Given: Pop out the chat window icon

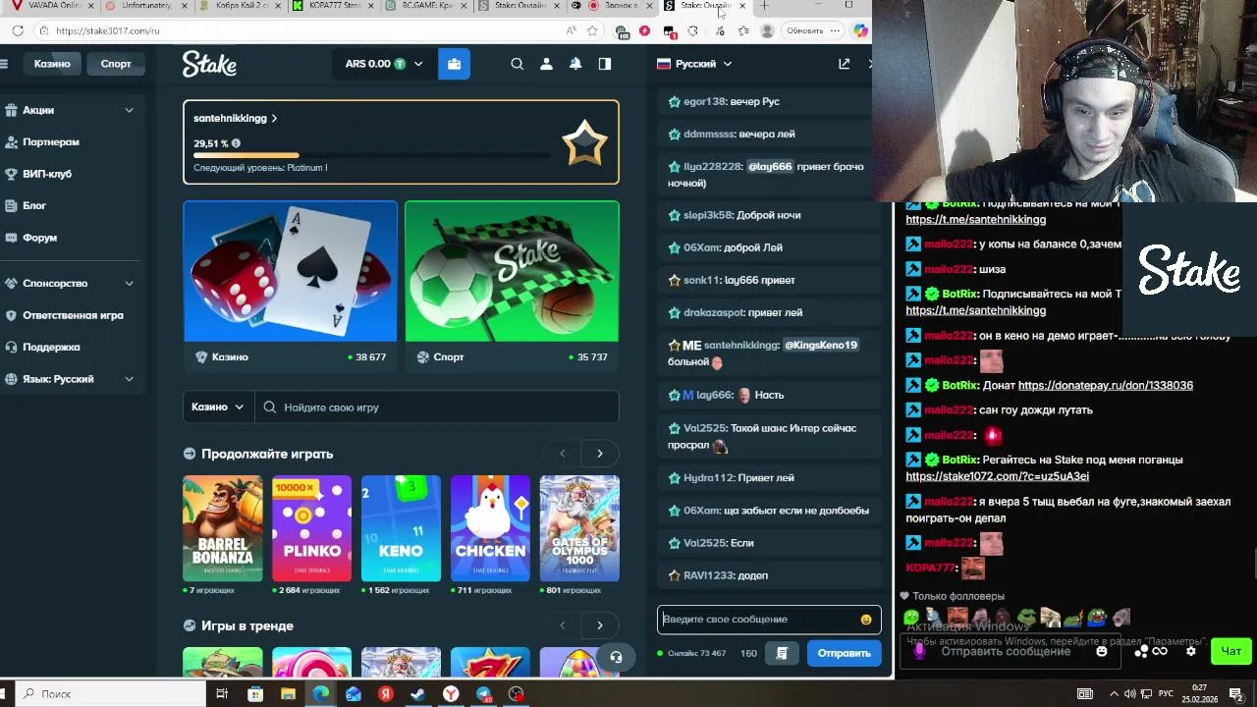Looking at the screenshot, I should coord(844,64).
